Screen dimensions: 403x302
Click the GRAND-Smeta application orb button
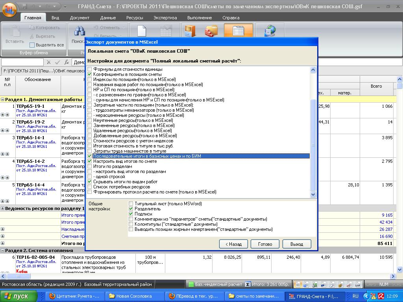(9, 9)
